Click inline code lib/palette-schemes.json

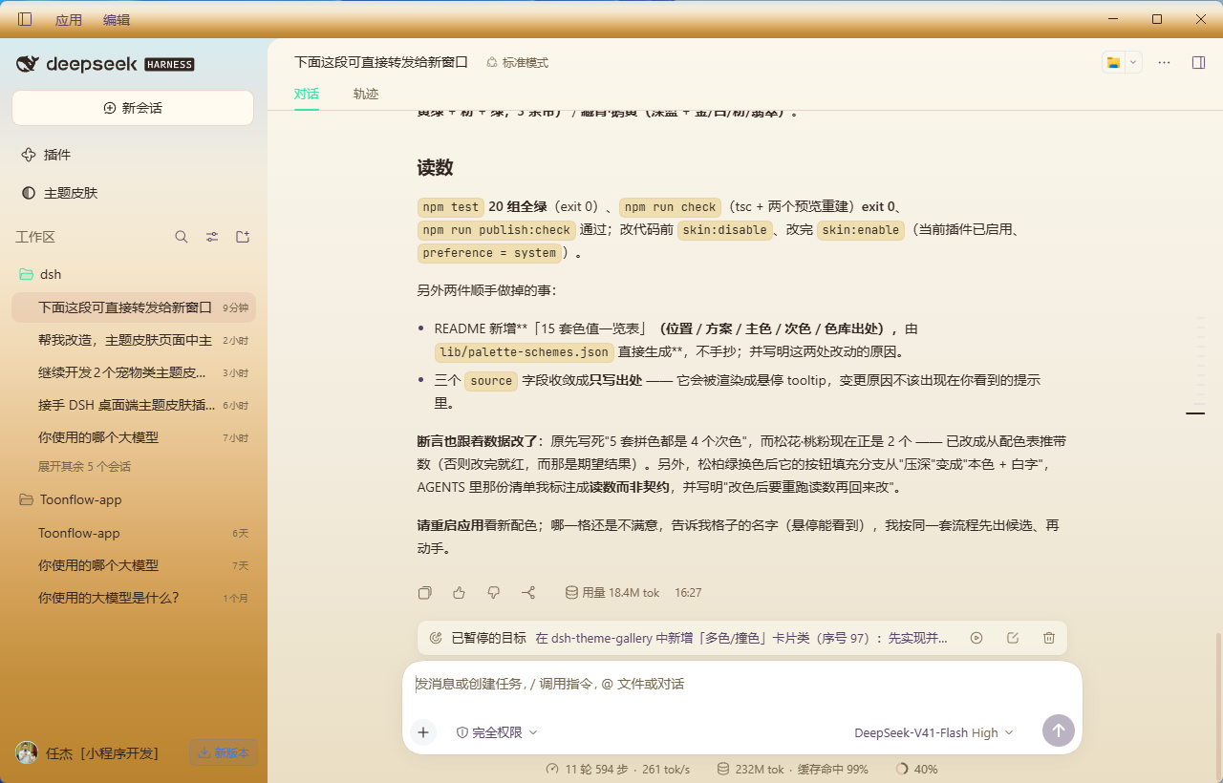point(525,352)
